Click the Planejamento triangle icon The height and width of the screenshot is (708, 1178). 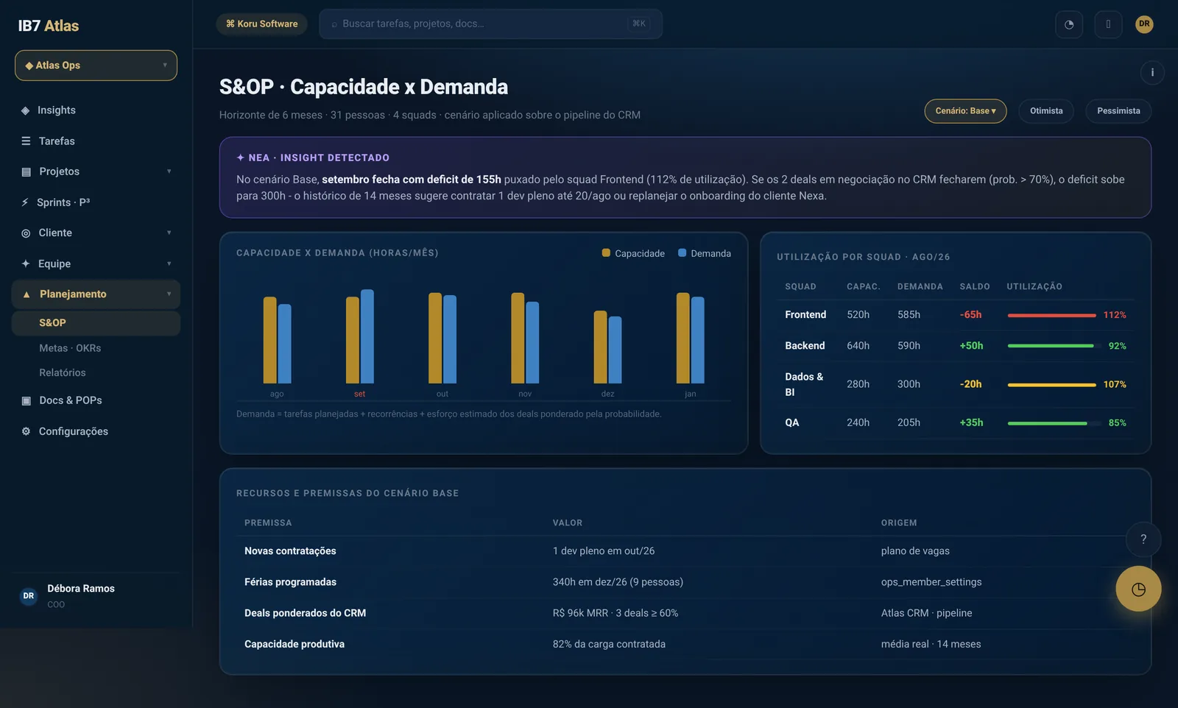pyautogui.click(x=27, y=294)
